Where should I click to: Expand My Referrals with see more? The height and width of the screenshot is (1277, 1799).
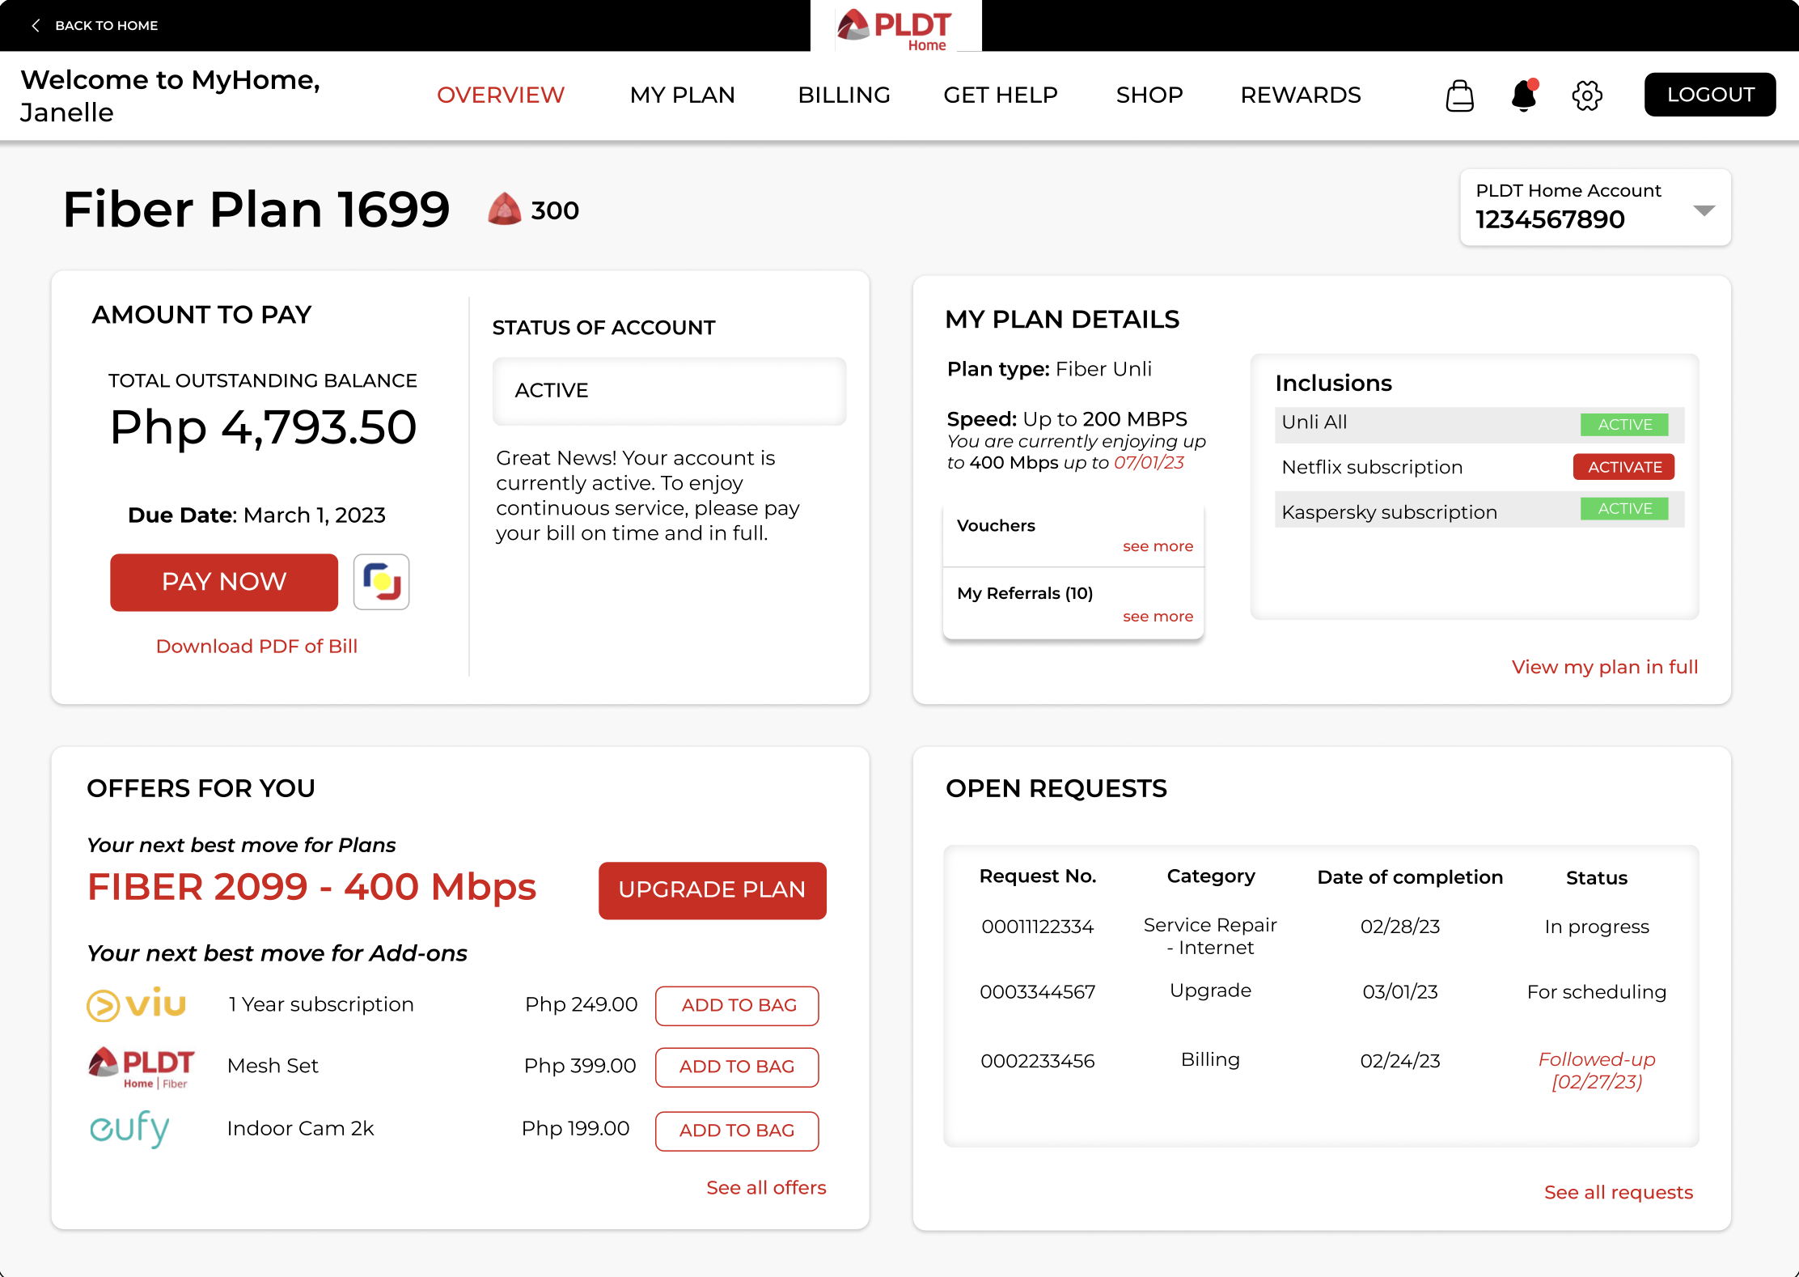point(1157,617)
